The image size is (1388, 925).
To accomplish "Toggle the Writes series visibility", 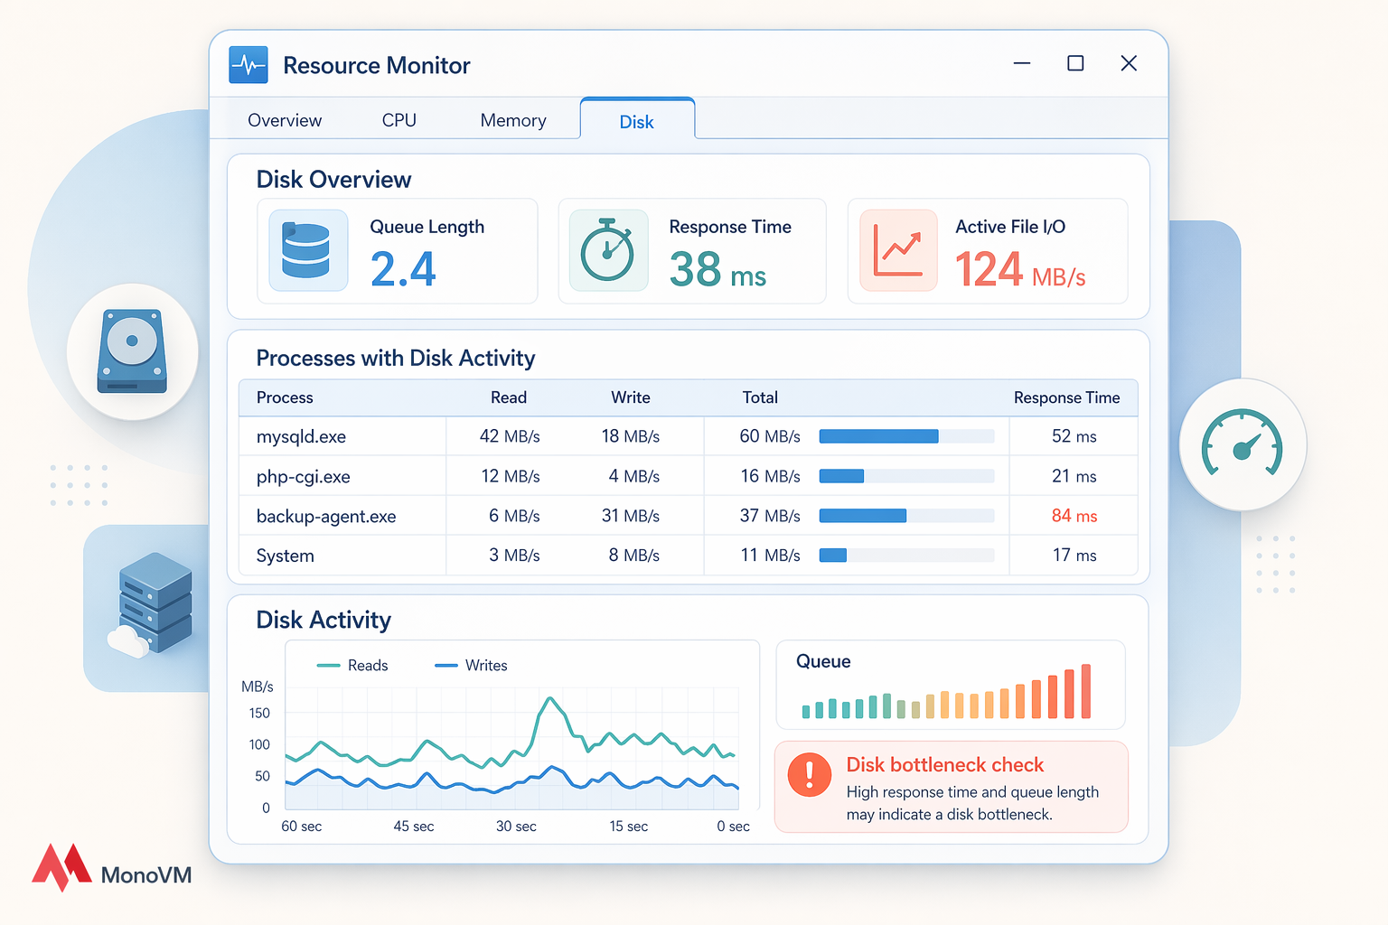I will tap(473, 665).
